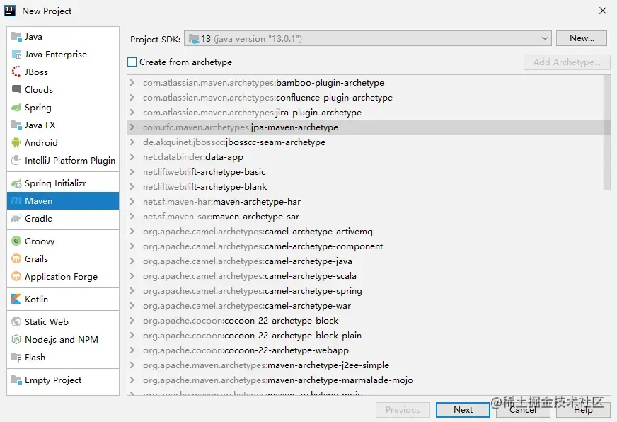Screen dimensions: 617x422
Task: Close the New Project dialog
Action: 602,11
